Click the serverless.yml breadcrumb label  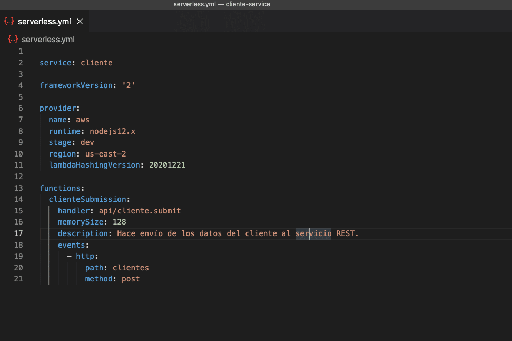[x=48, y=40]
